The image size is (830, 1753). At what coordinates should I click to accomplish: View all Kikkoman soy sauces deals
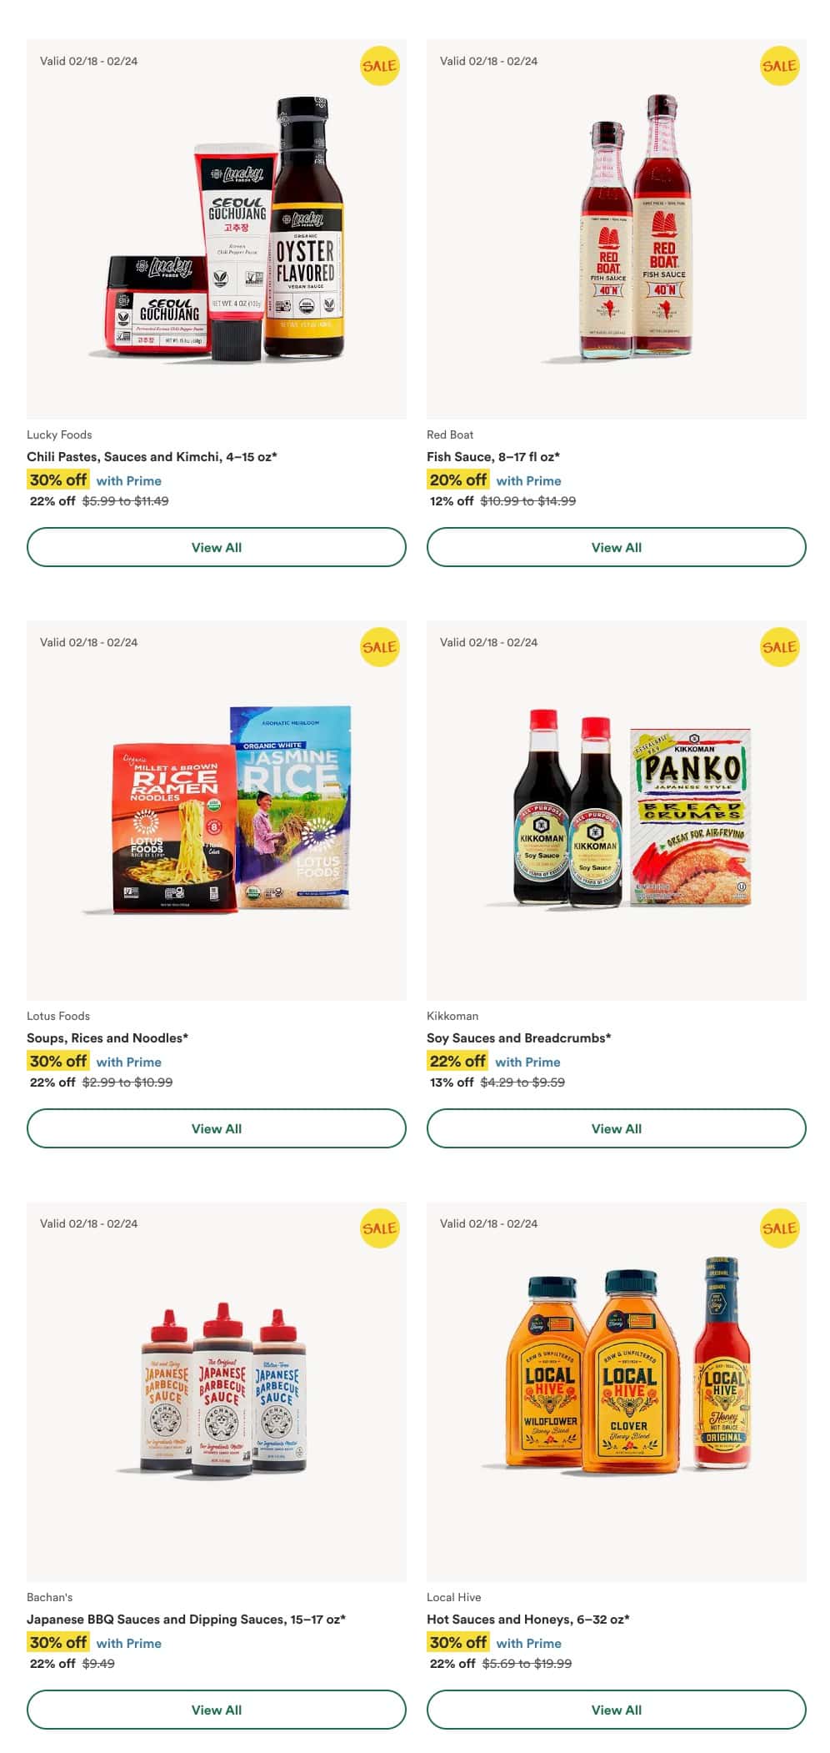(x=617, y=1128)
